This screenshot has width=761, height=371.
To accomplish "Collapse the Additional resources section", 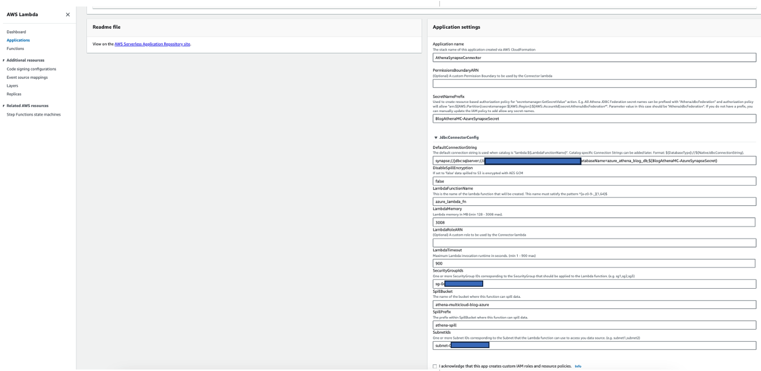I will [x=4, y=60].
